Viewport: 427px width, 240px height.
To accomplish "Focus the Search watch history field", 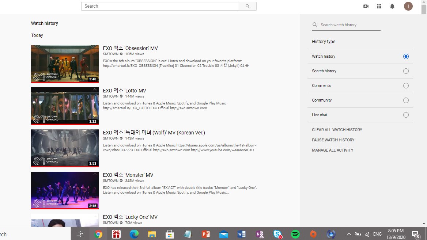I will (x=350, y=25).
